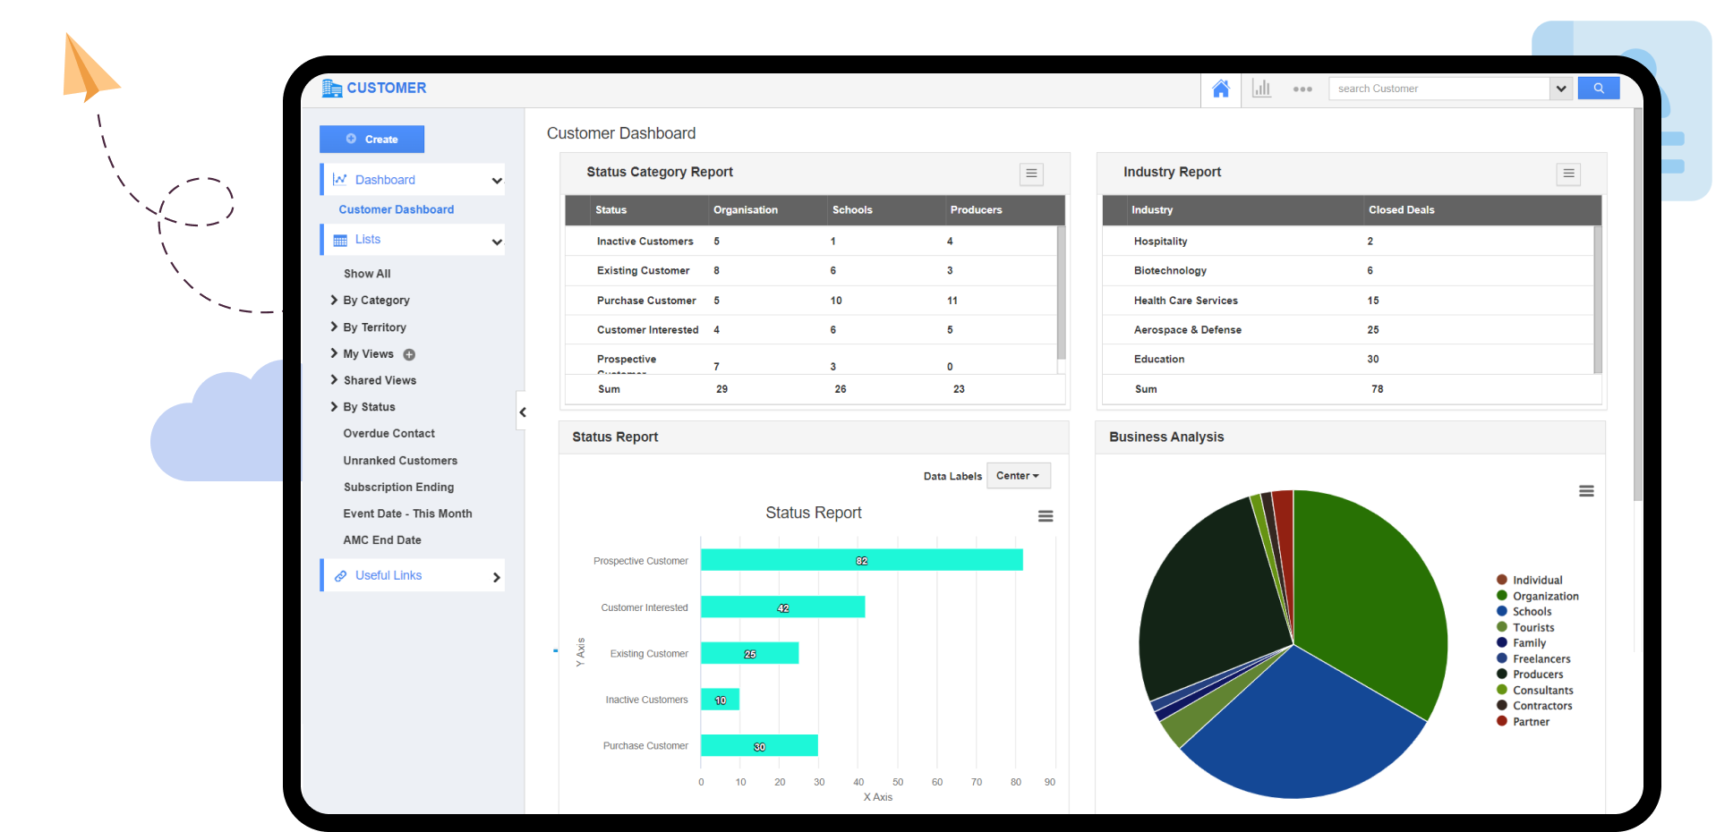Click the home icon in top bar
This screenshot has height=832, width=1733.
[1220, 89]
